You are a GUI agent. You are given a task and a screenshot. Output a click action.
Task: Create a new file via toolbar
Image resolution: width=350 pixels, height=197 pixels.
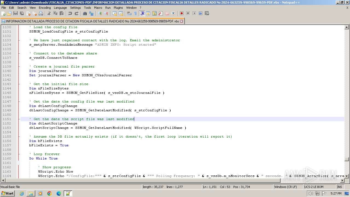4,13
